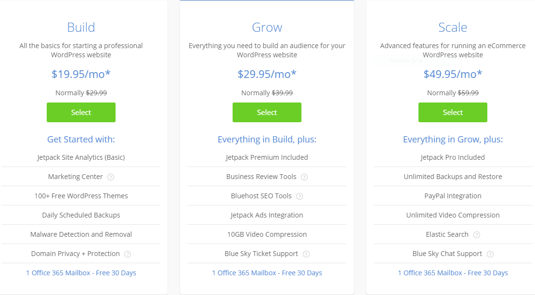Click 'Jetpack Pro Included' feature
This screenshot has width=535, height=295.
(x=453, y=157)
